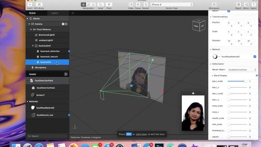Open Photoshop from the Dock

[159, 145]
